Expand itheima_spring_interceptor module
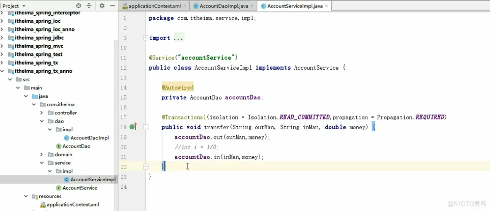Viewport: 490px width, 211px height. (2, 13)
